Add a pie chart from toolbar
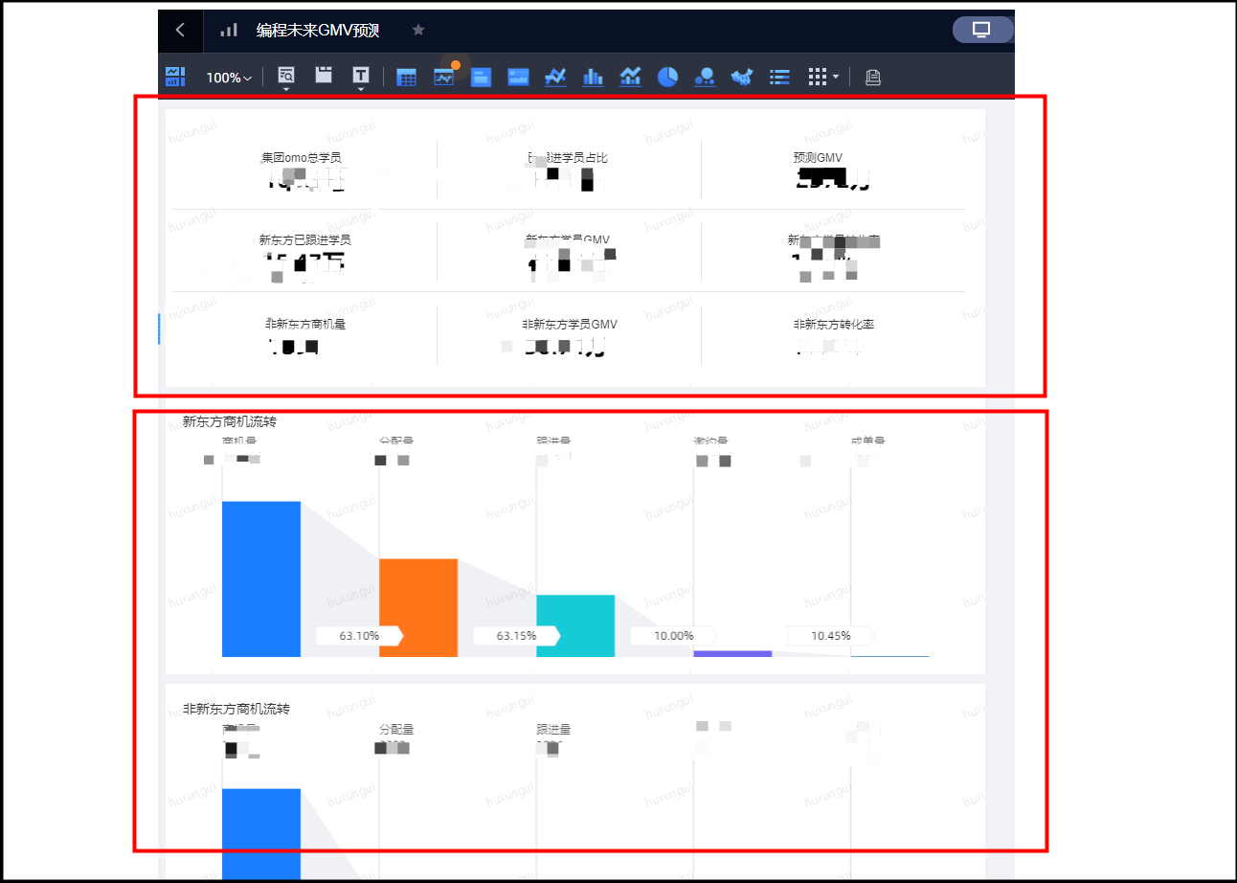1237x883 pixels. click(667, 78)
